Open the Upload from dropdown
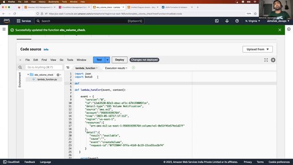Image resolution: width=293 pixels, height=165 pixels. click(x=257, y=49)
